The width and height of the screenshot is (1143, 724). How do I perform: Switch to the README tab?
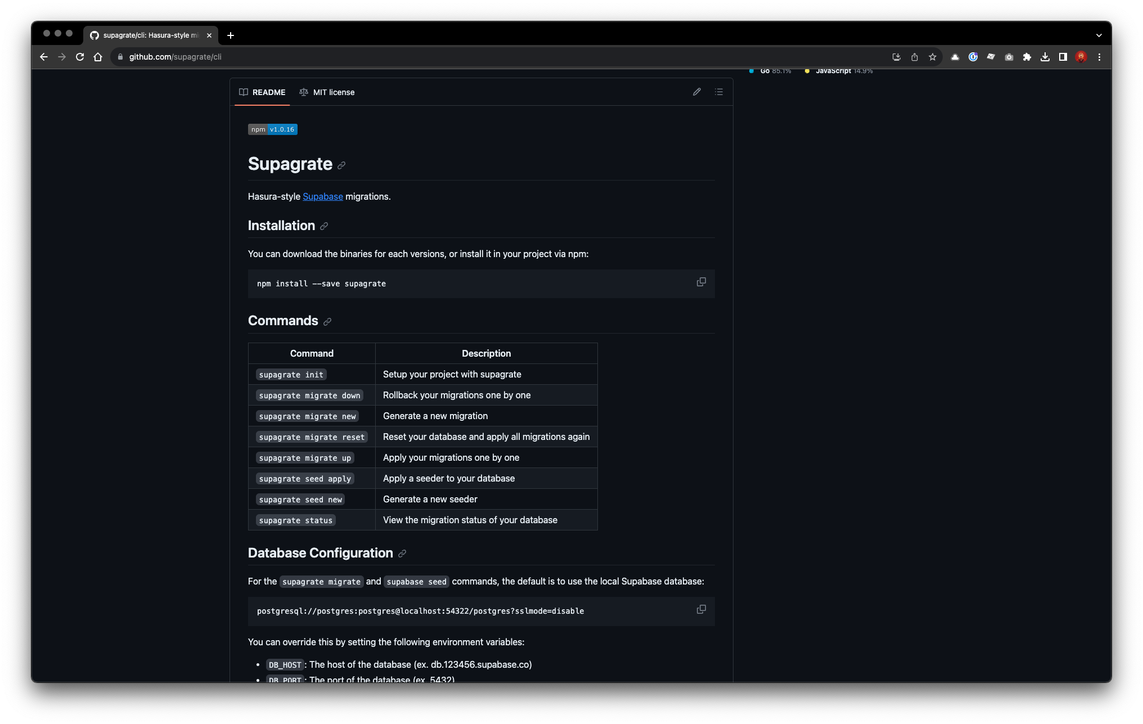point(262,92)
